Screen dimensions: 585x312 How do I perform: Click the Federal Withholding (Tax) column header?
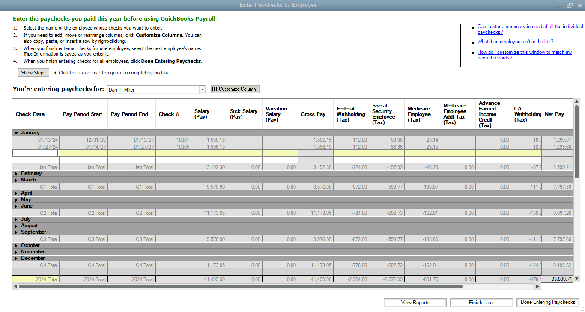(351, 114)
